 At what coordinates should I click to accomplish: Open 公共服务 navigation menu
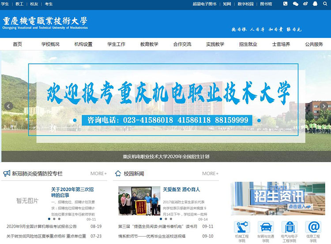point(314,44)
